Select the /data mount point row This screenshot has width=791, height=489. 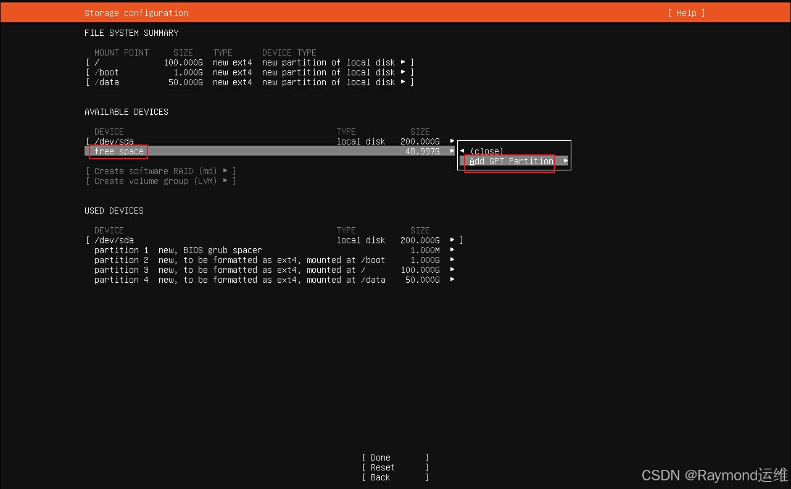tap(249, 82)
